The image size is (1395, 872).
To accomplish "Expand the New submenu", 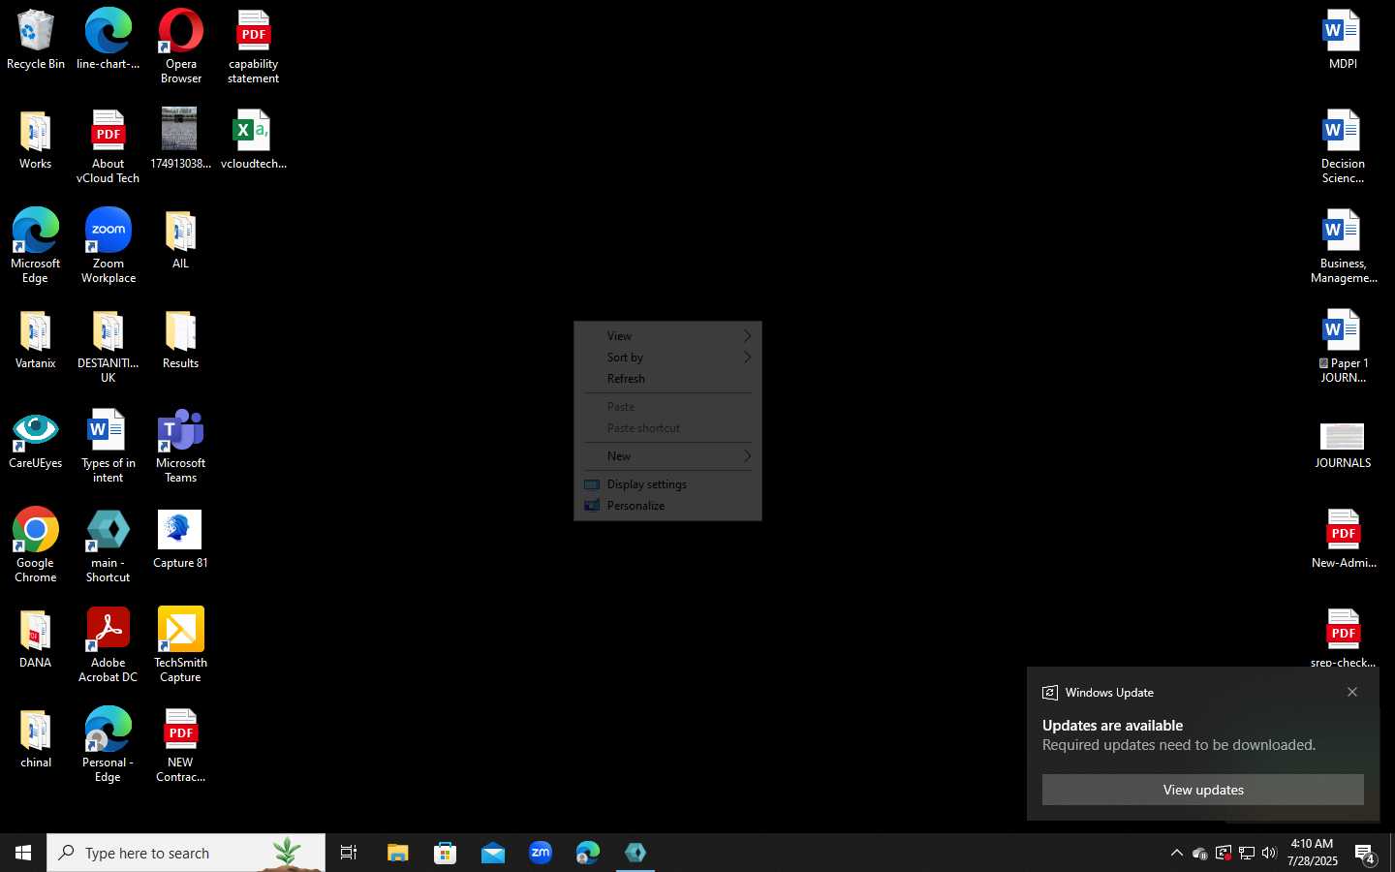I will click(x=668, y=456).
